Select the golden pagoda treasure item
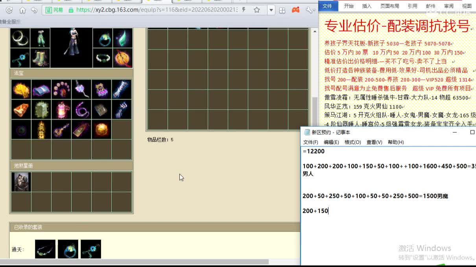The width and height of the screenshot is (476, 267). [41, 129]
